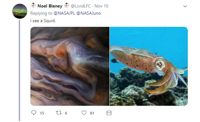Click the snowman emoji before the name

[x=33, y=6]
